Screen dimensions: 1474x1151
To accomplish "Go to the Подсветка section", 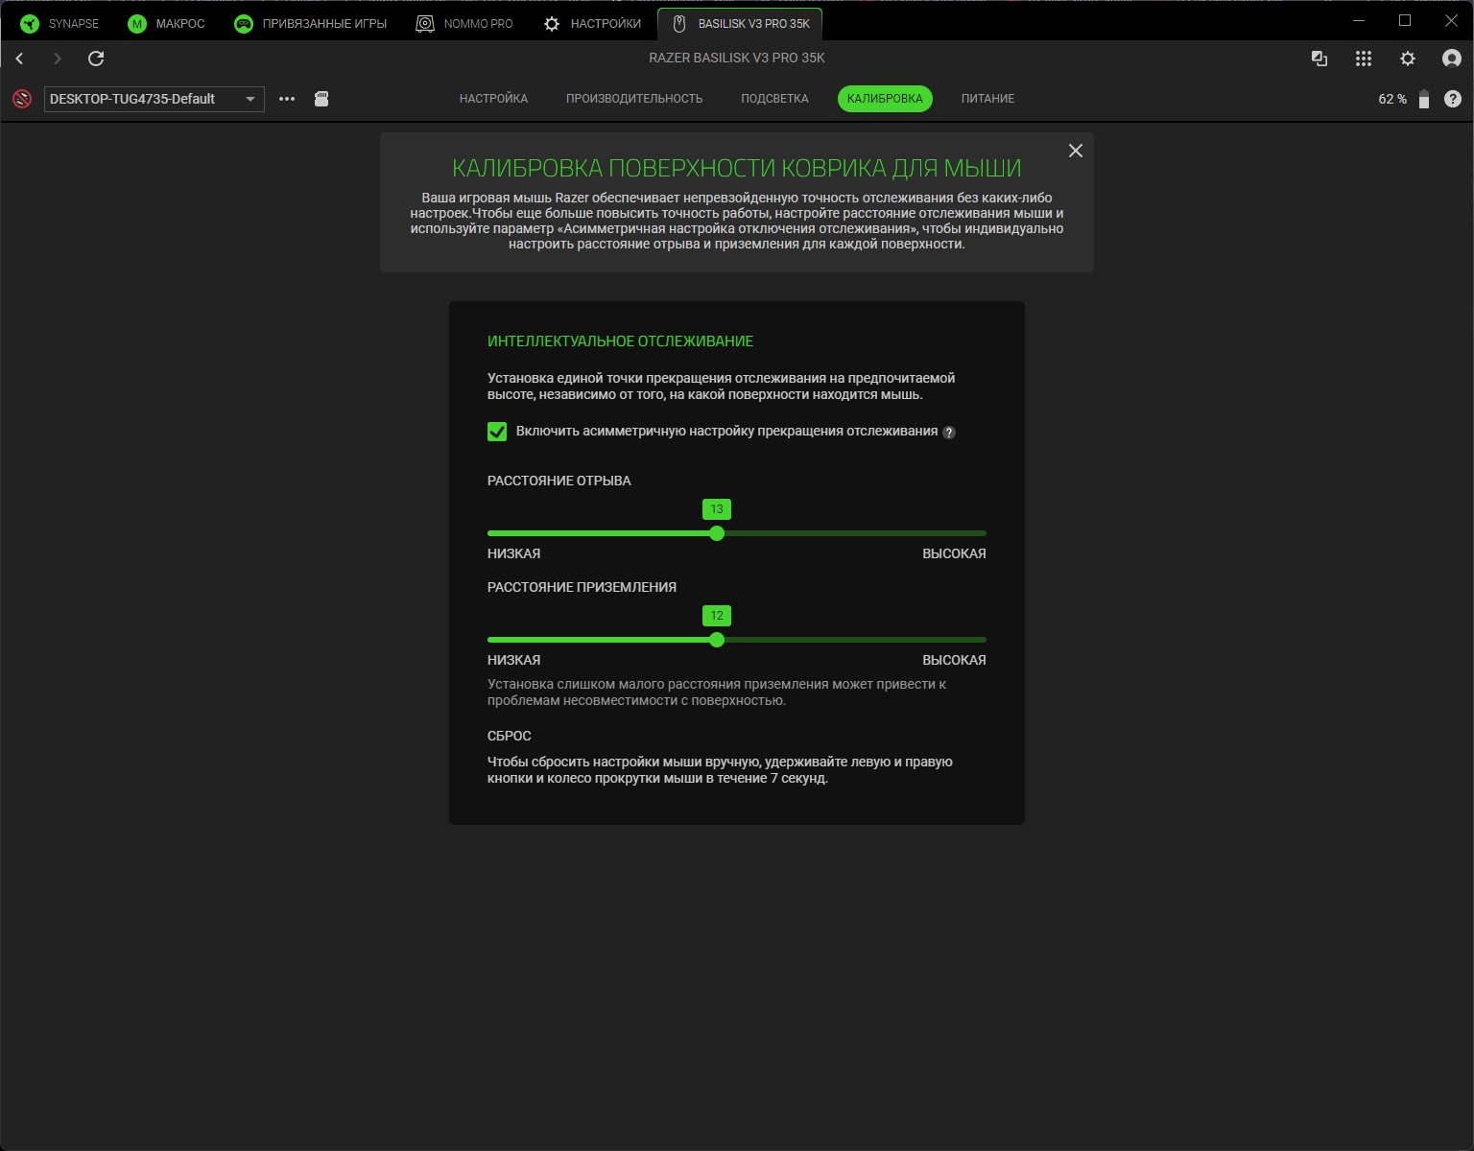I will [x=774, y=99].
